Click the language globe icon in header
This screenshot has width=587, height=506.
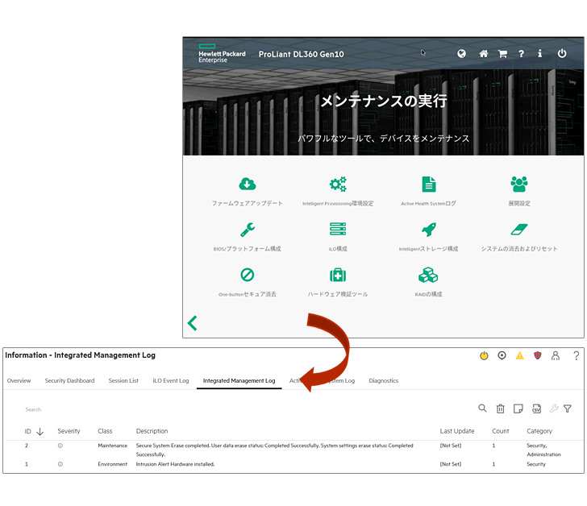[x=461, y=53]
